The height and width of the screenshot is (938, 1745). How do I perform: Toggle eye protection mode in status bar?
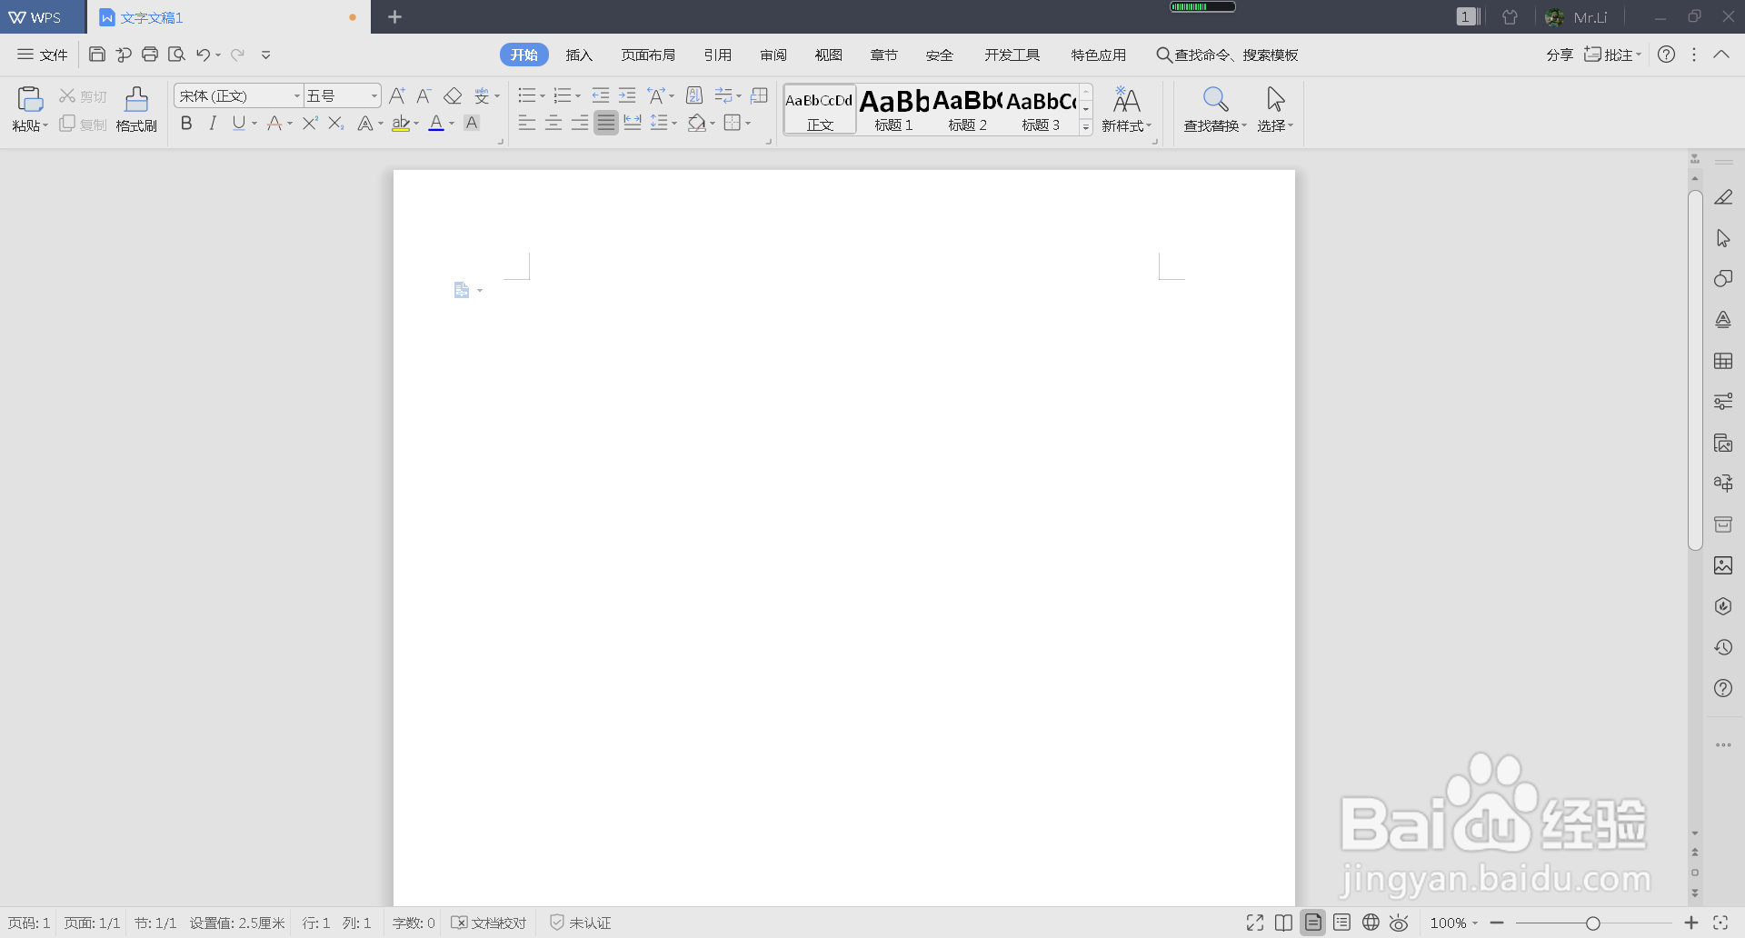coord(1399,923)
